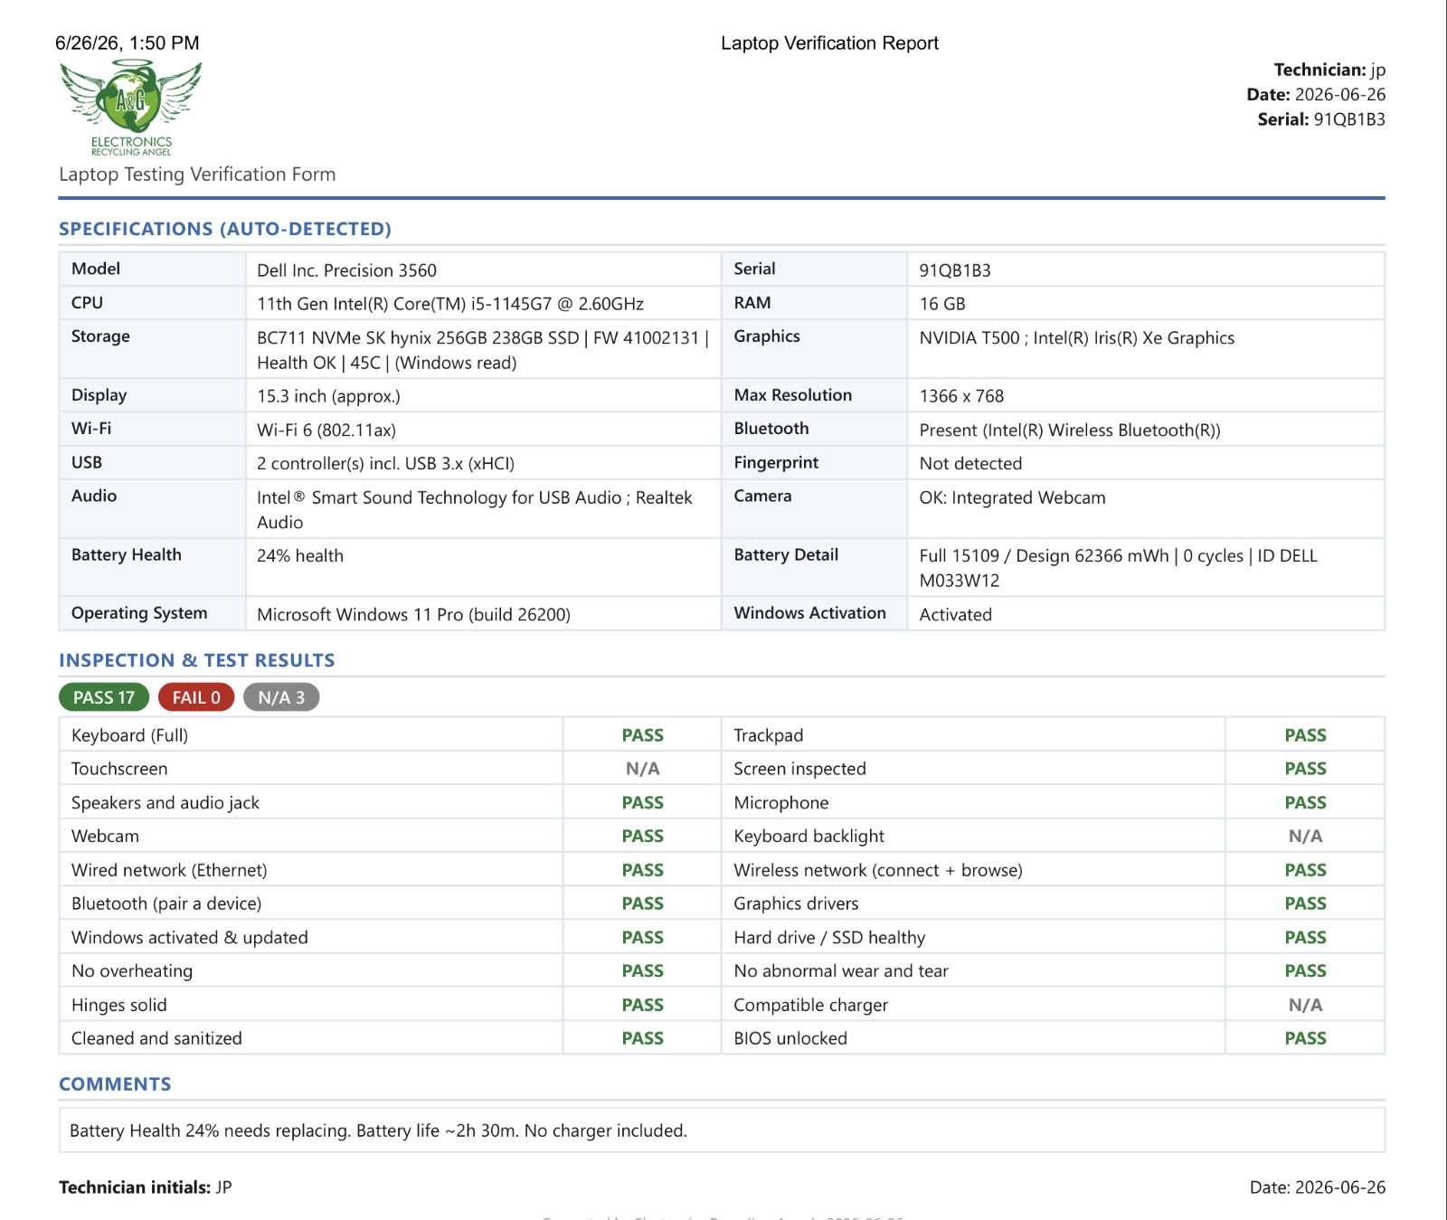Click the footer Date: 2026-06-26 text

(x=1318, y=1187)
